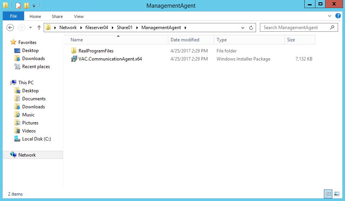Sort by the Date modified column header

coord(191,40)
